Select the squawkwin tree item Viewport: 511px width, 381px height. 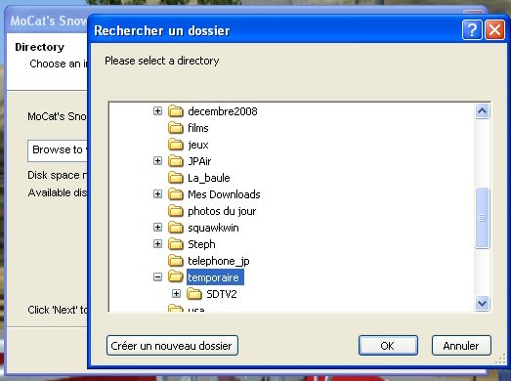click(213, 228)
